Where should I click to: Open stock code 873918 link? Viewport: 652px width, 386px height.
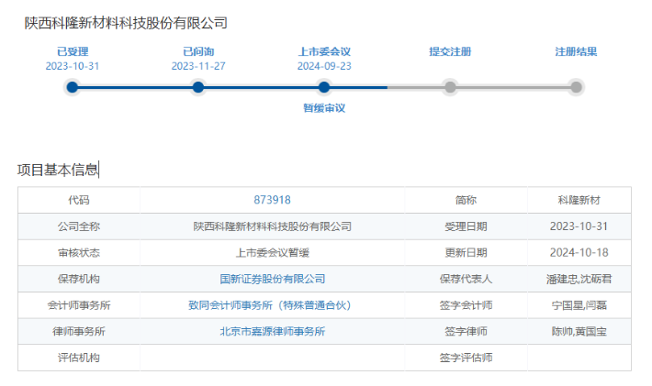[272, 200]
